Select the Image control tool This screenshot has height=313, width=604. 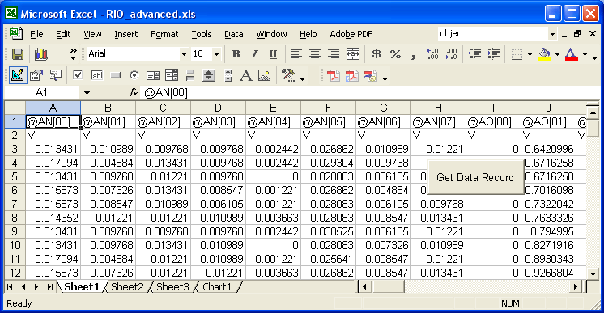coord(265,75)
